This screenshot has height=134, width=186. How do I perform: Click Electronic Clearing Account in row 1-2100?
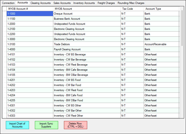[87, 29]
